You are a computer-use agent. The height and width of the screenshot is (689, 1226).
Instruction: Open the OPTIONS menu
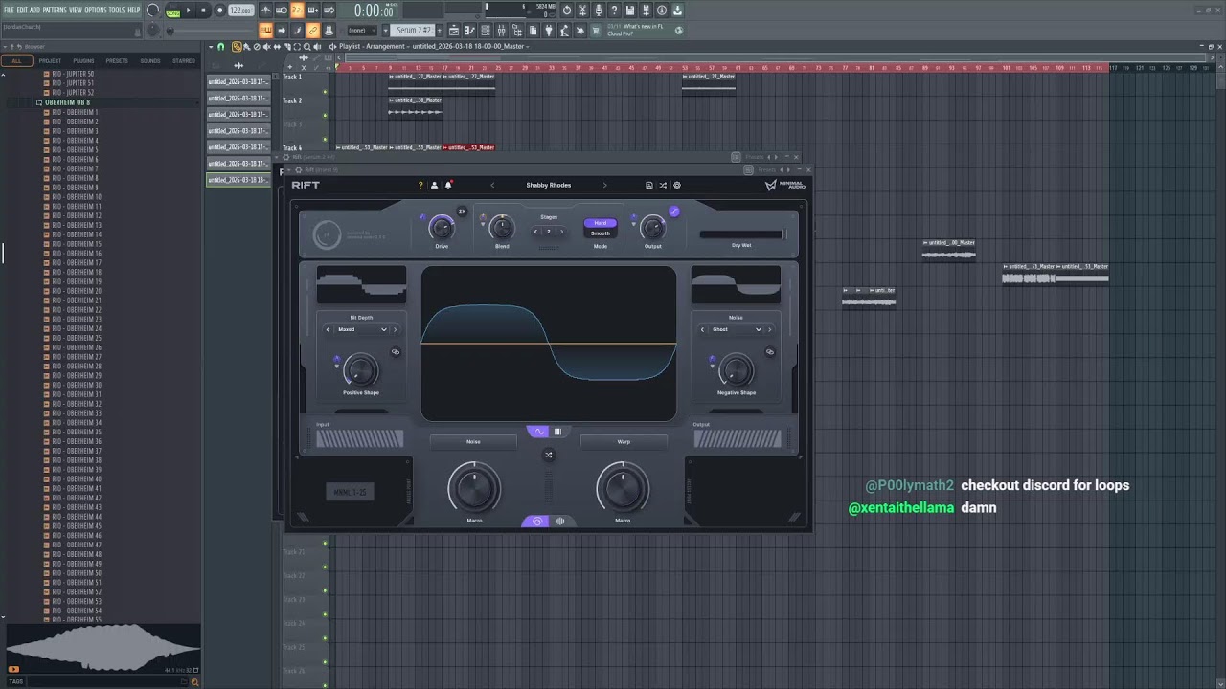(96, 10)
